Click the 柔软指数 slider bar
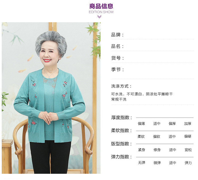Viewport: 198px width, 180px height. [x=165, y=131]
